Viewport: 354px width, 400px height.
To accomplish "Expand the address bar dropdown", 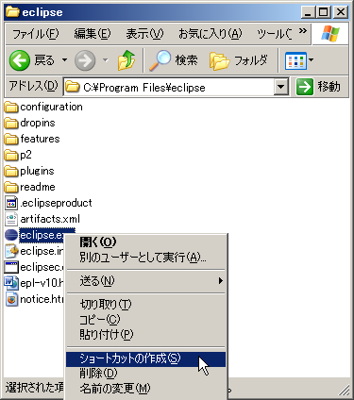I will [x=281, y=87].
